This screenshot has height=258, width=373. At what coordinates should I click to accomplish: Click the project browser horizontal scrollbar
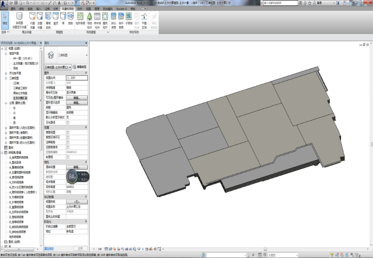[x=20, y=249]
